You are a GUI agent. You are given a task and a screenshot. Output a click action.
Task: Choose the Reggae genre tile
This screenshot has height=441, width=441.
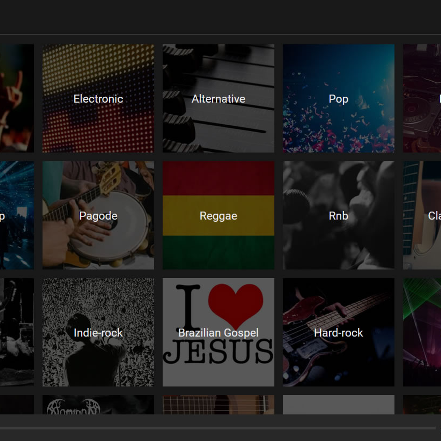click(x=218, y=215)
